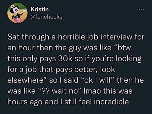Screen dimensions: 152x114
Task: Click the word "lmao" in the tweet
Action: [x=93, y=91]
